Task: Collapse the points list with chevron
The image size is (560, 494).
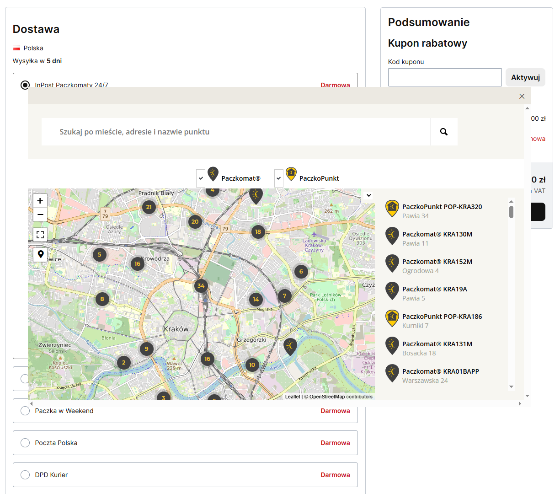Action: pyautogui.click(x=368, y=195)
